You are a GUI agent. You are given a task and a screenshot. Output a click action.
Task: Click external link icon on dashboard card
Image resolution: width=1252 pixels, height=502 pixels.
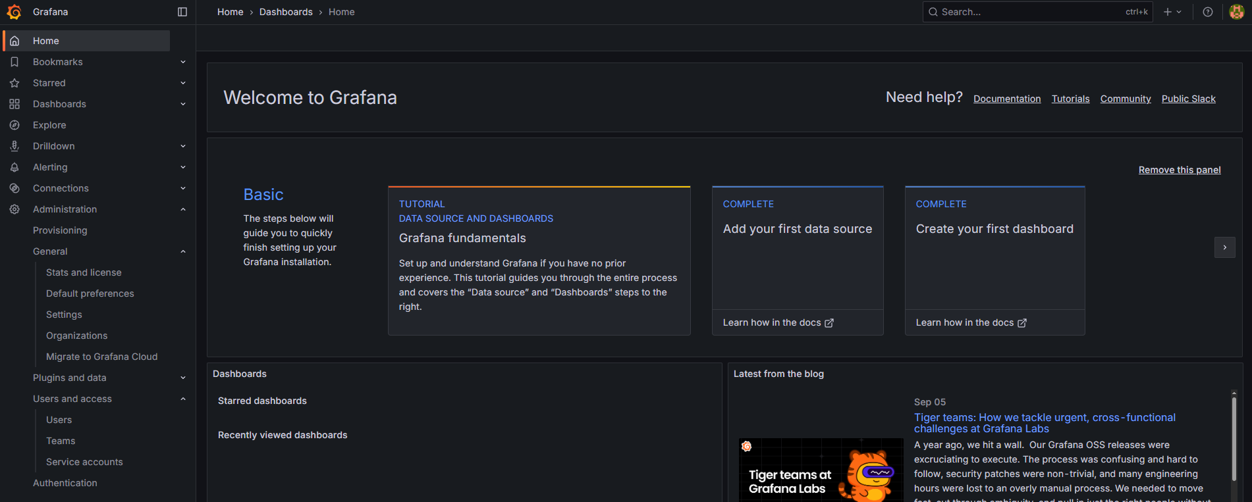(1022, 323)
